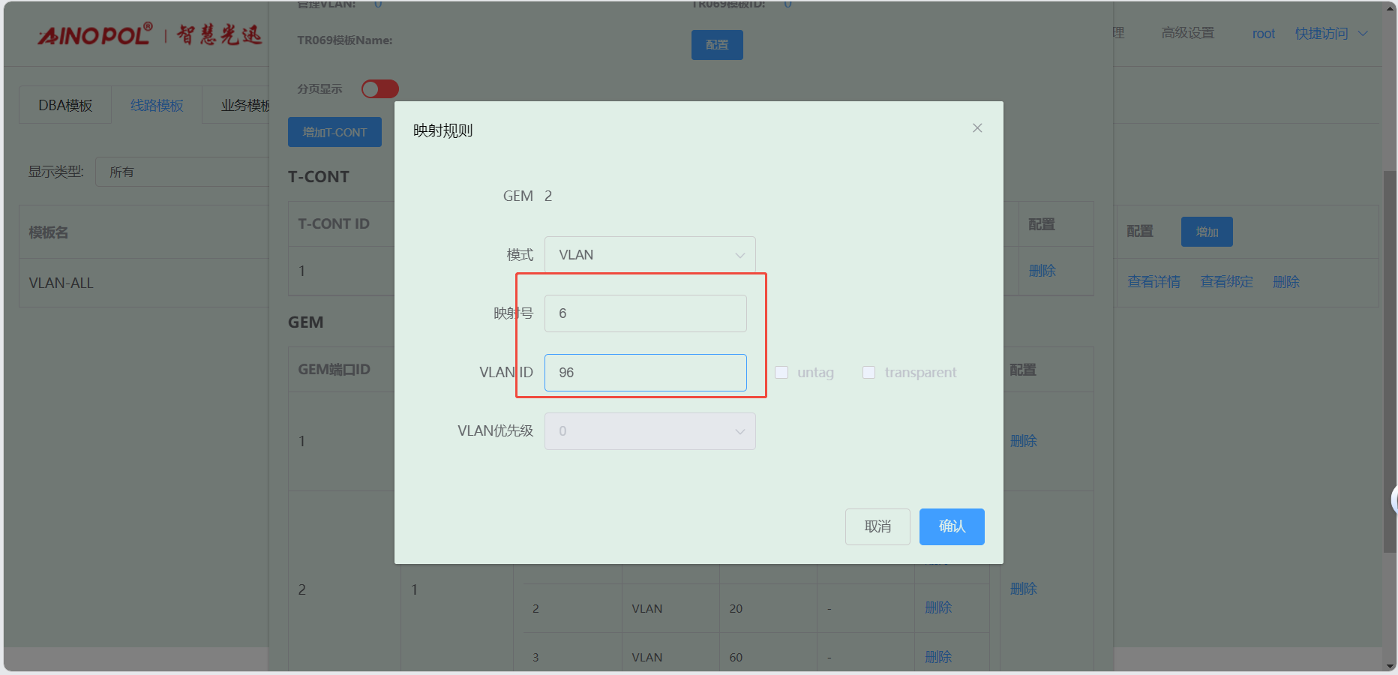
Task: Open the 高级设置 menu
Action: pos(1187,34)
